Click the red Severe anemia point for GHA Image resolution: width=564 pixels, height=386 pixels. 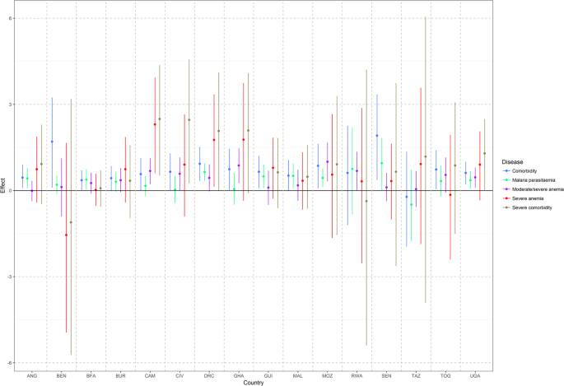pyautogui.click(x=244, y=139)
